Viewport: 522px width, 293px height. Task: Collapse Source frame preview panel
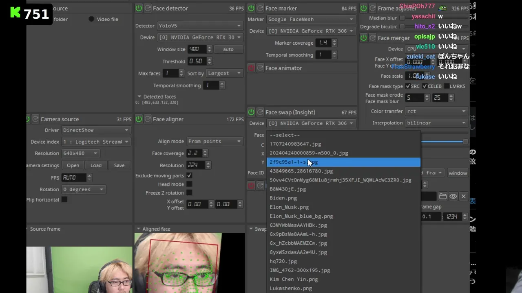click(27, 229)
